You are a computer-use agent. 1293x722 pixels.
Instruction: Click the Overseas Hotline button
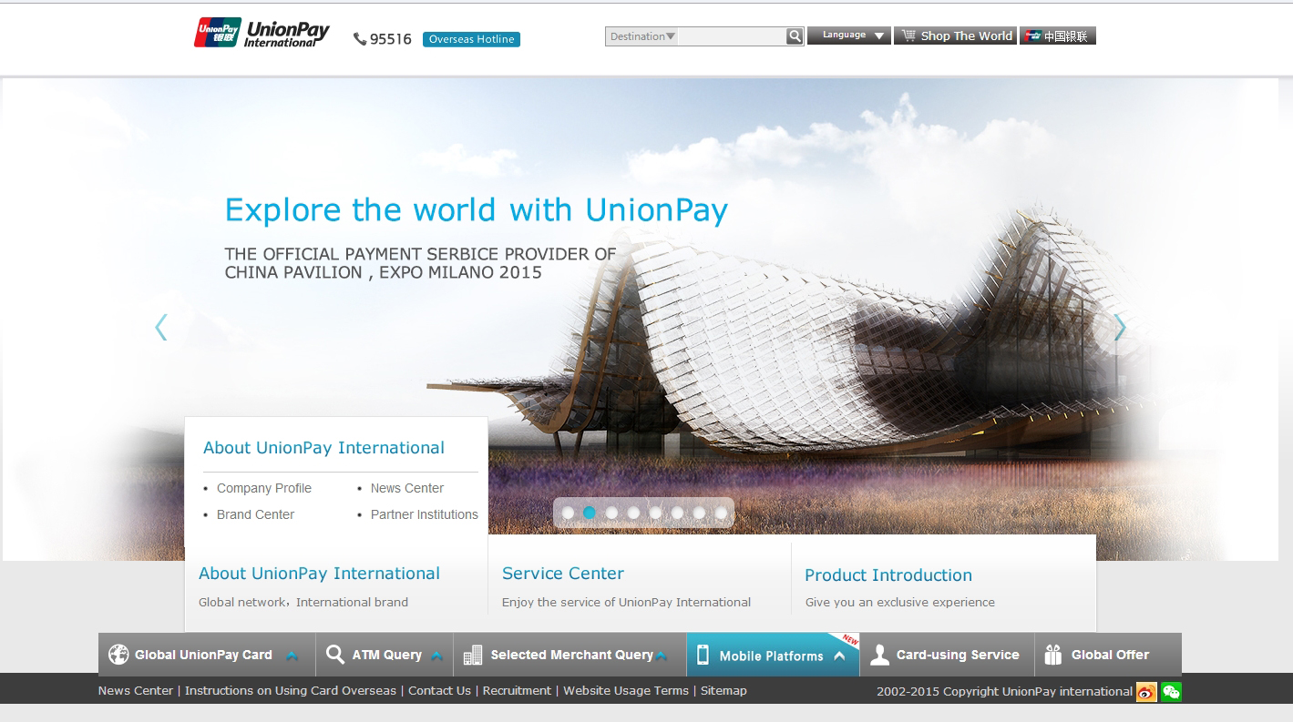click(x=471, y=39)
